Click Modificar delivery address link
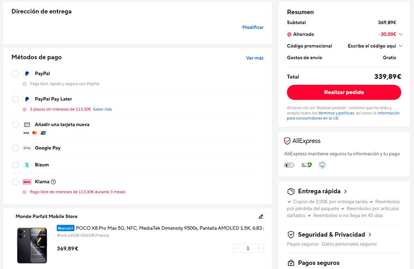414x269 pixels. [253, 27]
